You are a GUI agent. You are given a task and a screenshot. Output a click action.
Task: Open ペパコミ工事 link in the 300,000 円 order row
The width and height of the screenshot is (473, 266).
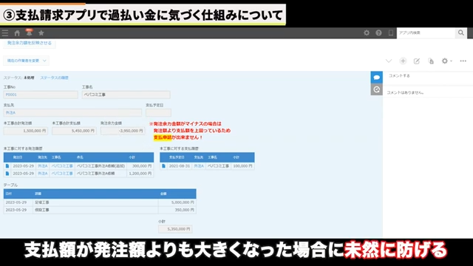pos(62,166)
